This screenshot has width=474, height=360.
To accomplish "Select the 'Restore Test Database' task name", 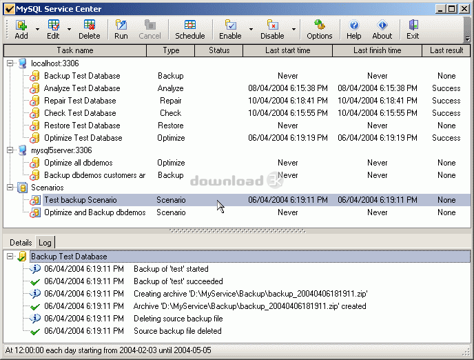I will click(x=82, y=126).
